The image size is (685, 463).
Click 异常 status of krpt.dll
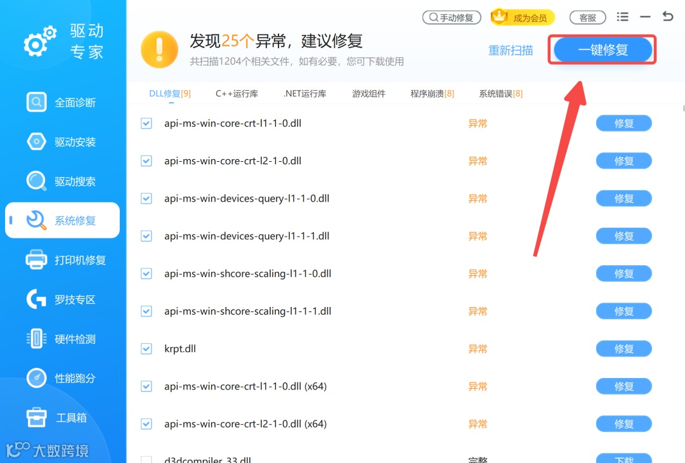(x=478, y=349)
